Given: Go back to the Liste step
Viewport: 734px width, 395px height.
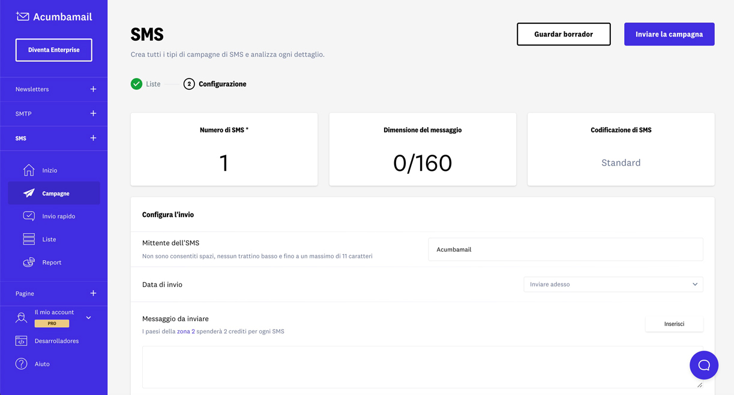Looking at the screenshot, I should point(146,84).
